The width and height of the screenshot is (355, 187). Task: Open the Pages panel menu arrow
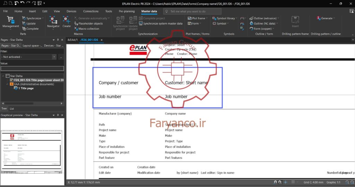pyautogui.click(x=54, y=40)
